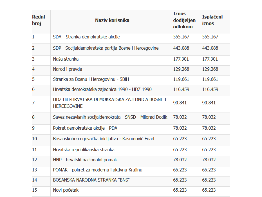Screen dimensions: 262x197
Task: Select the Pokret demokratske akcije - PDA cell
Action: click(112, 129)
